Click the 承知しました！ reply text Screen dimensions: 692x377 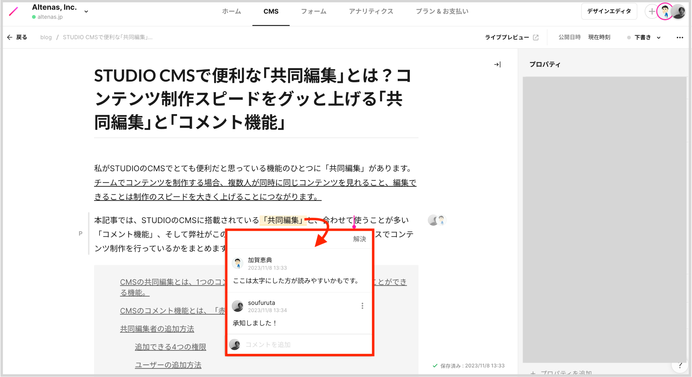[x=255, y=323]
